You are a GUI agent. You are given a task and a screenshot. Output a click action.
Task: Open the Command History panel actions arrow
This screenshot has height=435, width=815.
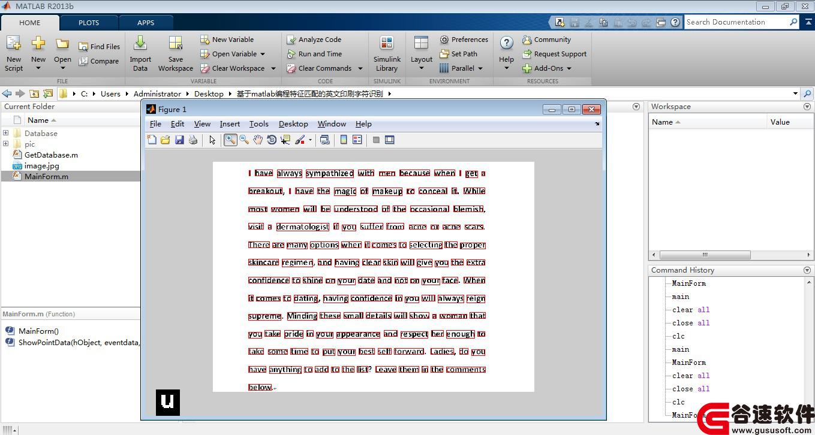[x=807, y=270]
